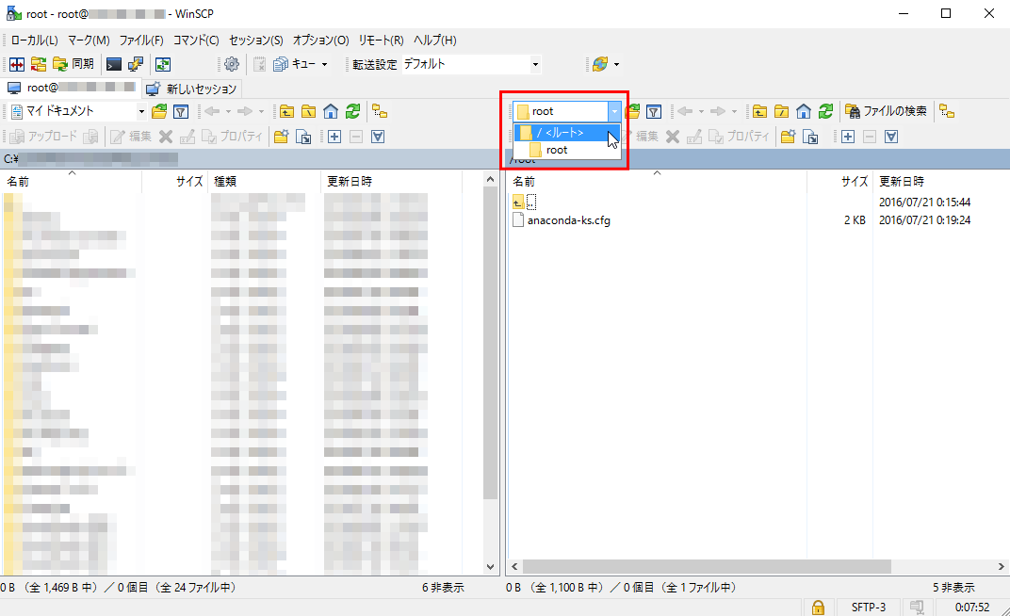This screenshot has width=1010, height=616.
Task: Go to remote home directory icon
Action: [x=804, y=112]
